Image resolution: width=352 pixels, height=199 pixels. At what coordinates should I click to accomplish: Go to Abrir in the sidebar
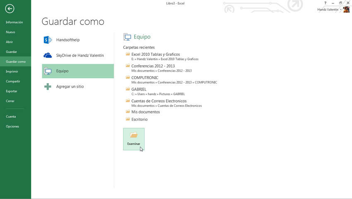point(10,42)
